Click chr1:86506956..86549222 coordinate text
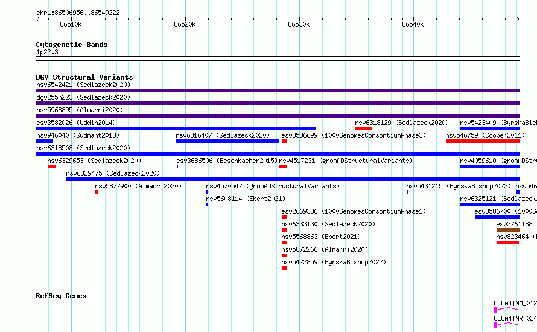 point(78,13)
